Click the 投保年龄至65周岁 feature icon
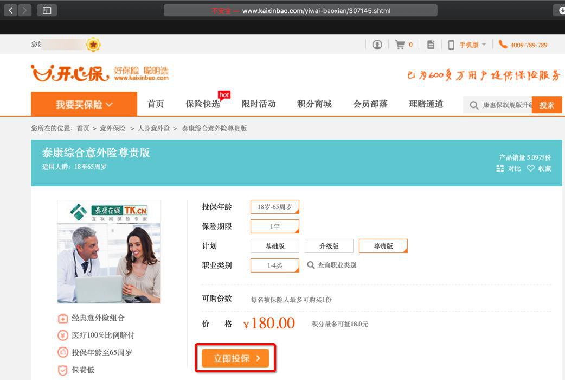 pyautogui.click(x=63, y=352)
